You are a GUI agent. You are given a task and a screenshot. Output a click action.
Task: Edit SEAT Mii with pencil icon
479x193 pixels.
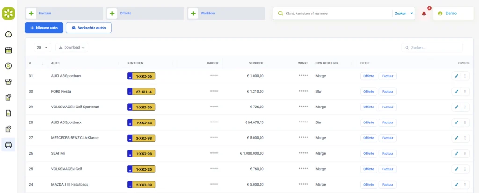457,154
